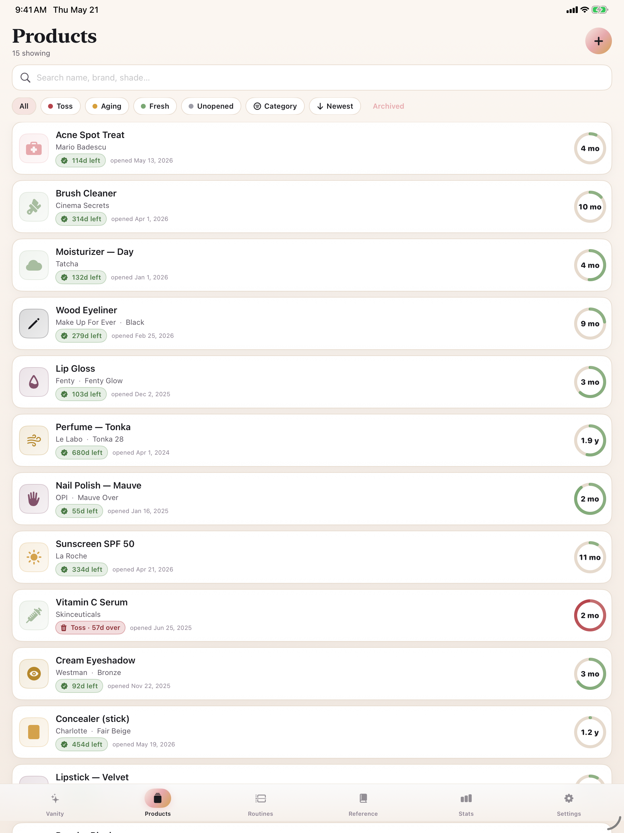Open the Category filter dropdown
This screenshot has width=624, height=833.
pyautogui.click(x=275, y=106)
